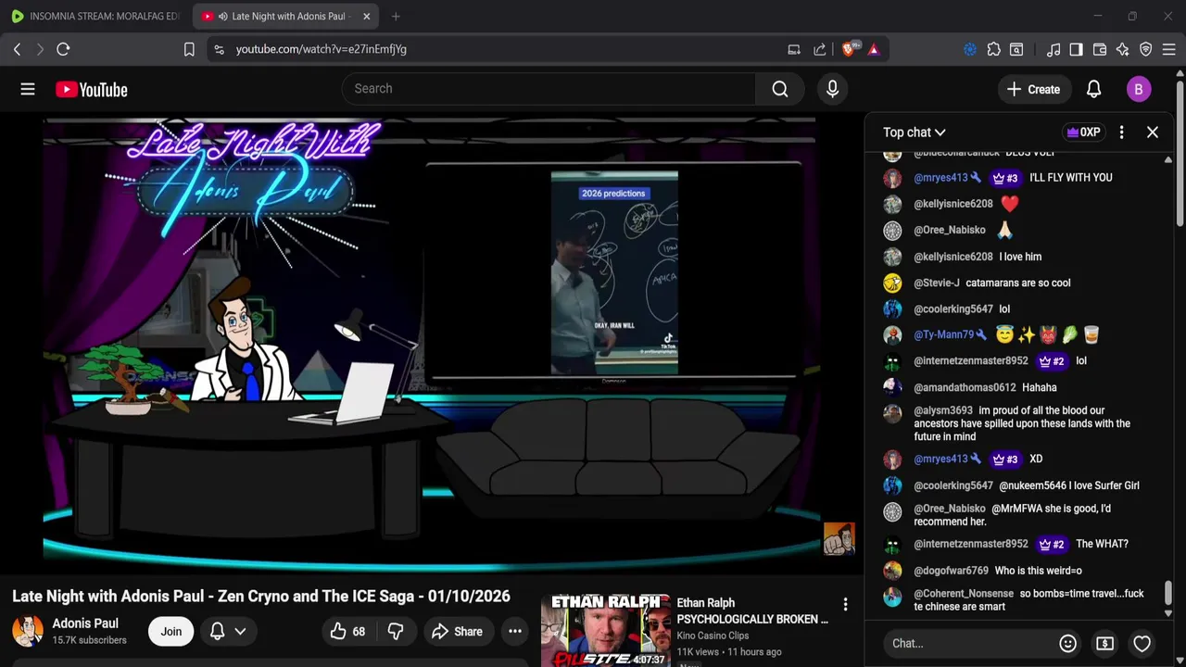Share this video
1186x667 pixels.
click(457, 631)
